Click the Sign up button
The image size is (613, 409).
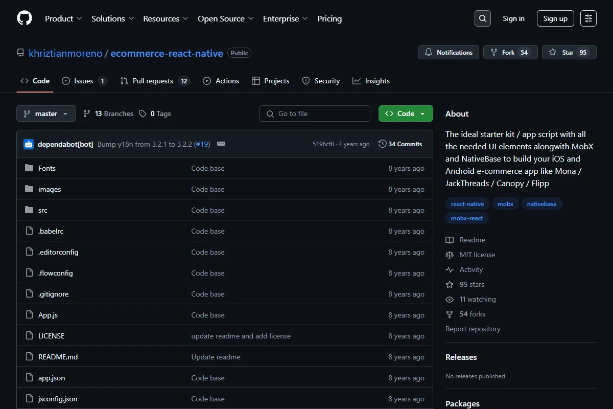pyautogui.click(x=555, y=18)
